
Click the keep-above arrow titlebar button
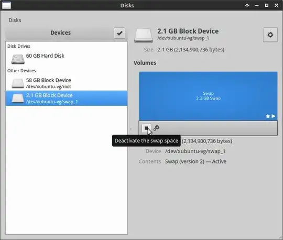point(247,5)
